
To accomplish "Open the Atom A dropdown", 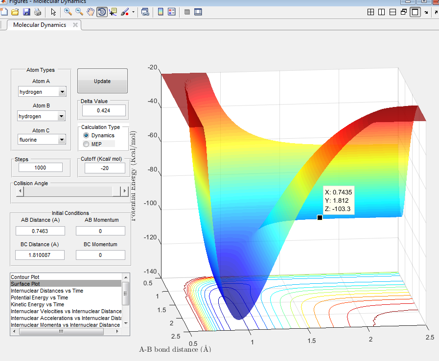I will tap(62, 92).
